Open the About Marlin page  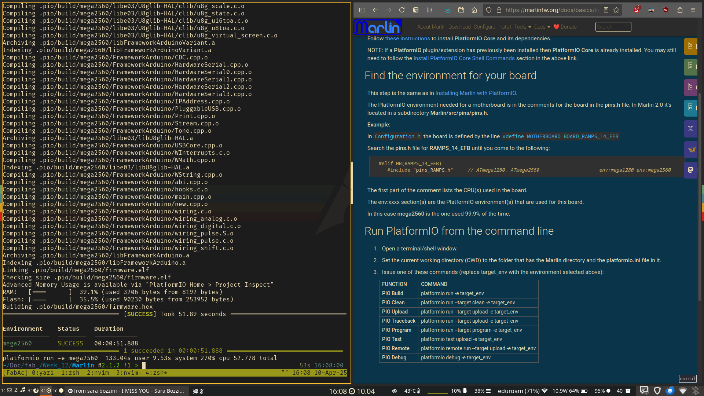point(431,27)
